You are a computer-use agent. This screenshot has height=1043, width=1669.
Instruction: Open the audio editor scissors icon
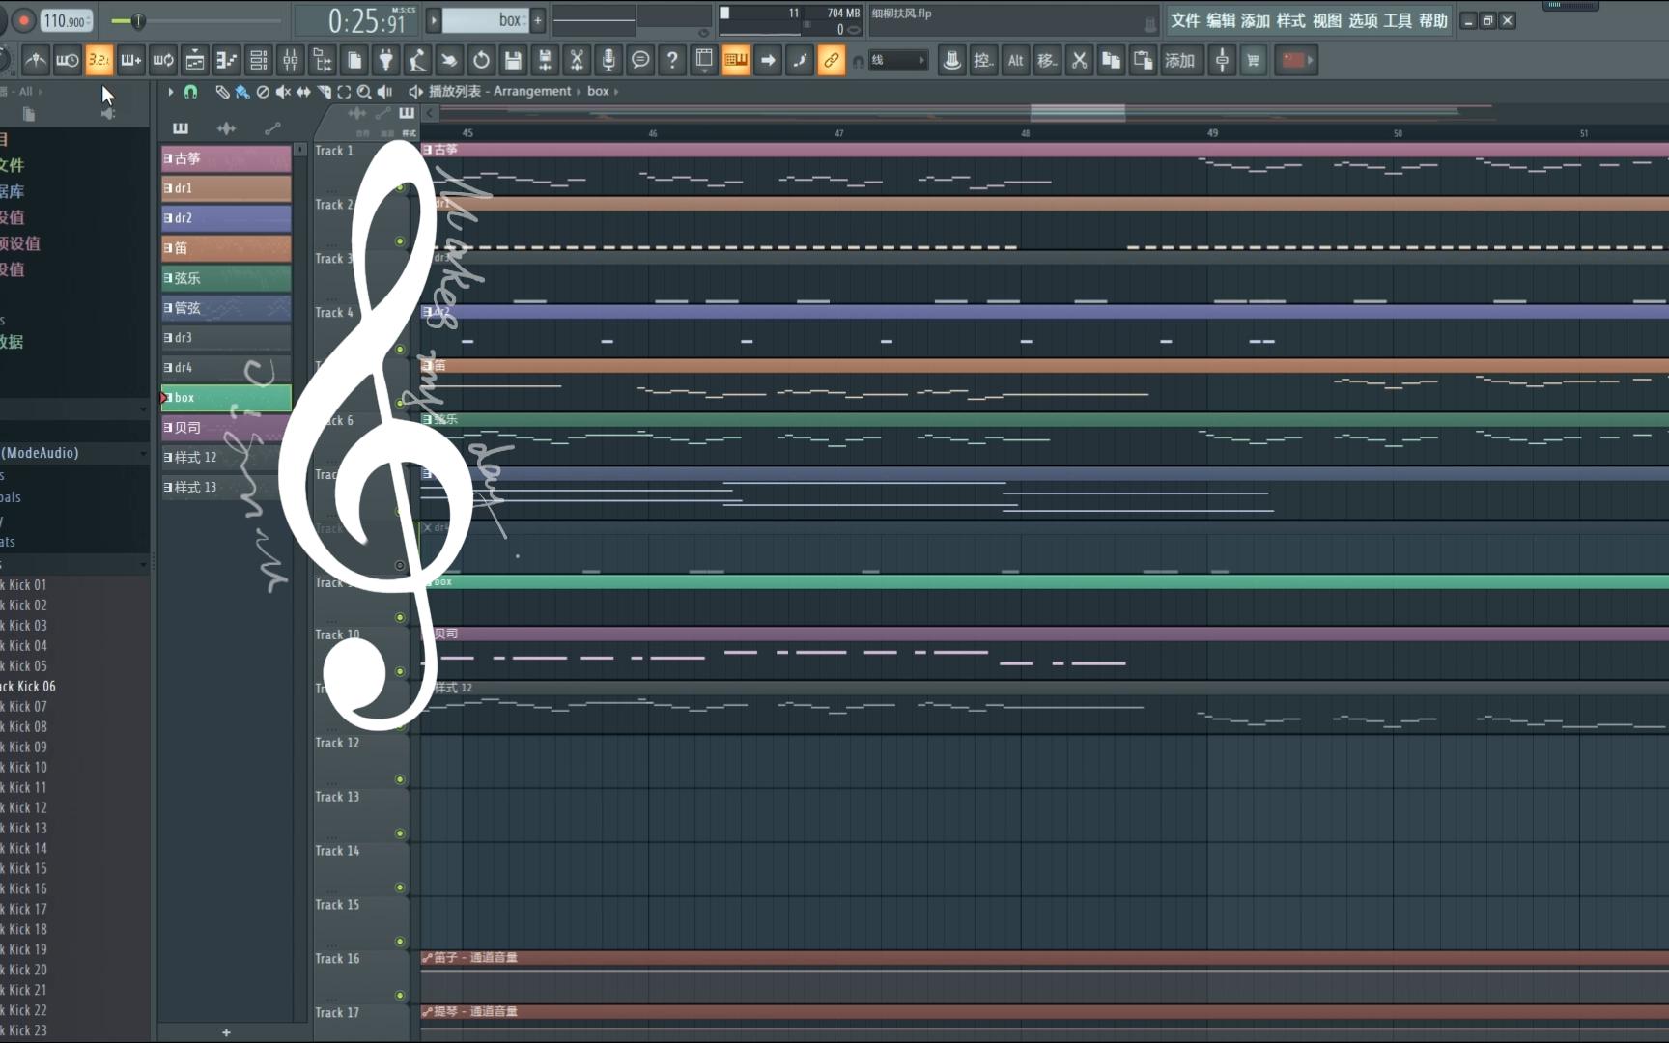point(577,61)
